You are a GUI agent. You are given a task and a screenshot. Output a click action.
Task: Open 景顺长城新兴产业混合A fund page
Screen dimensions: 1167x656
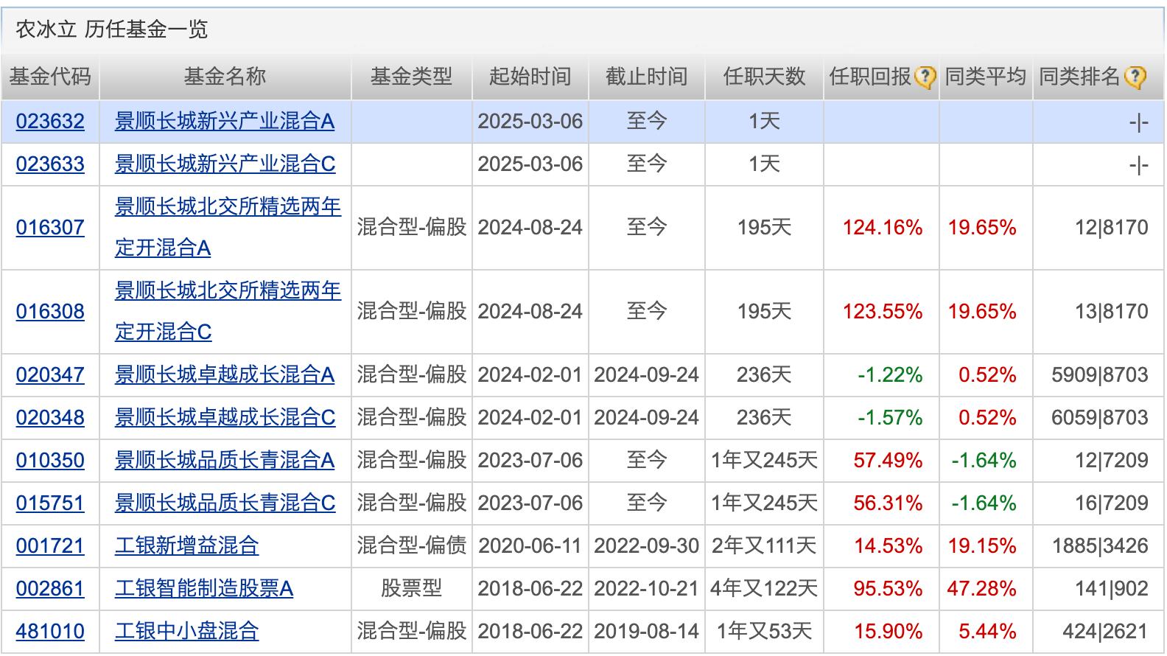point(225,121)
